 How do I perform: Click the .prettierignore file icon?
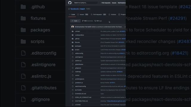73,79
